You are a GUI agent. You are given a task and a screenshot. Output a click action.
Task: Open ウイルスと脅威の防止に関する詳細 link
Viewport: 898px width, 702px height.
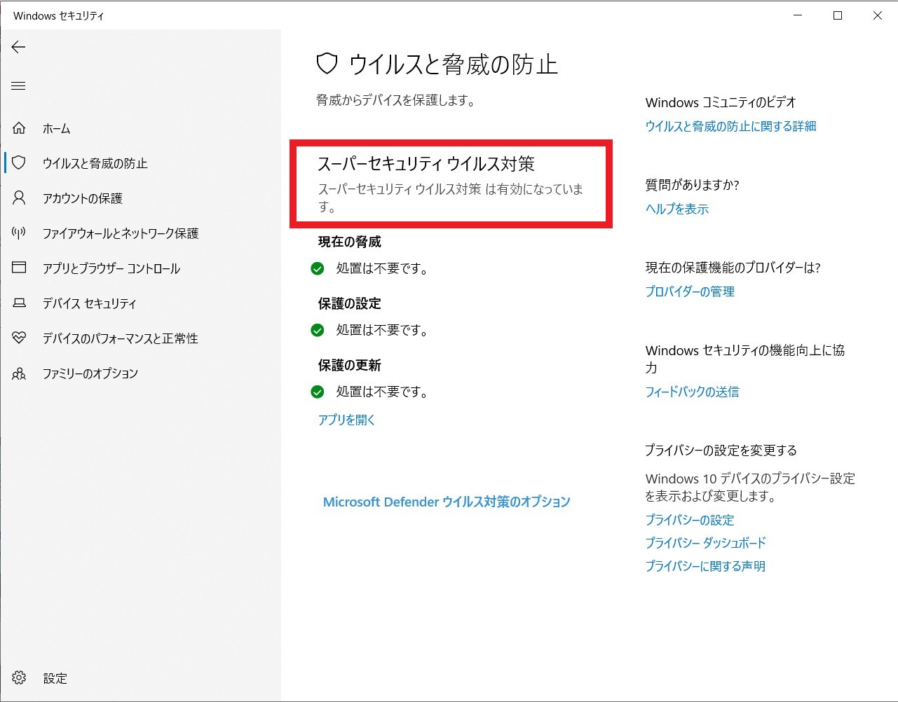730,126
